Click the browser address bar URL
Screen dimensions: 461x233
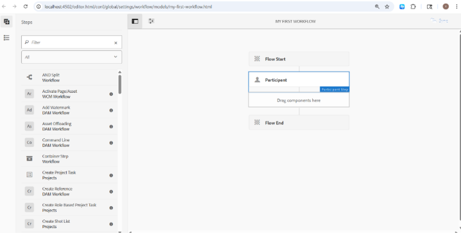tap(128, 7)
